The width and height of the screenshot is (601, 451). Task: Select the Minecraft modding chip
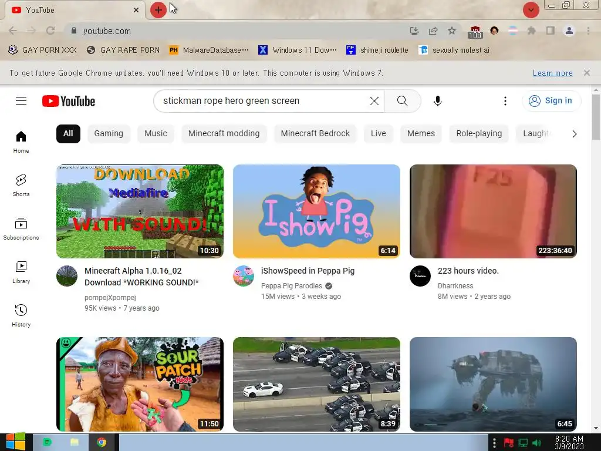[x=224, y=133]
